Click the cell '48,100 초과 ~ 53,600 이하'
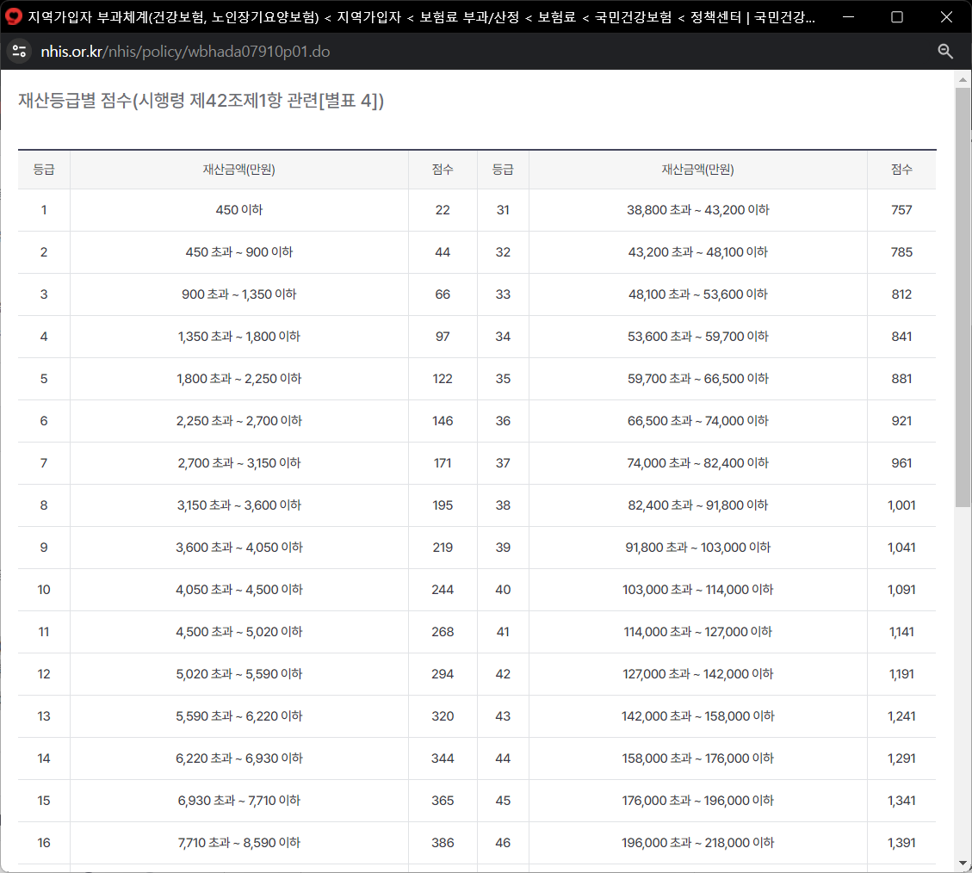 tap(698, 294)
